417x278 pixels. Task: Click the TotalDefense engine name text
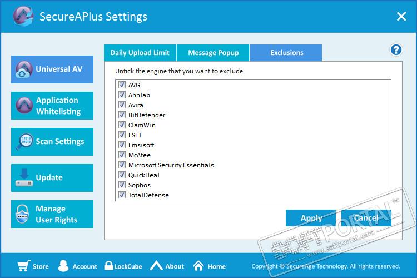click(148, 195)
